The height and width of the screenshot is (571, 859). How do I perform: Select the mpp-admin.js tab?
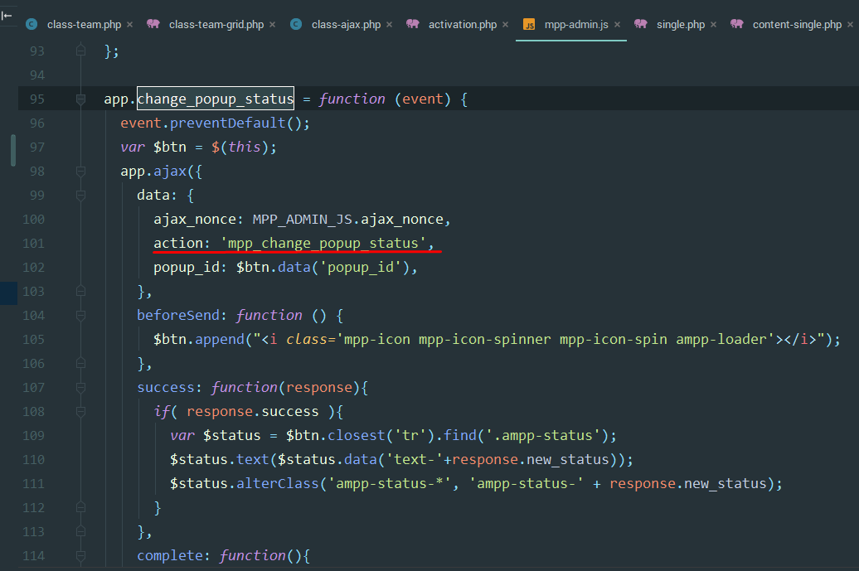(576, 25)
